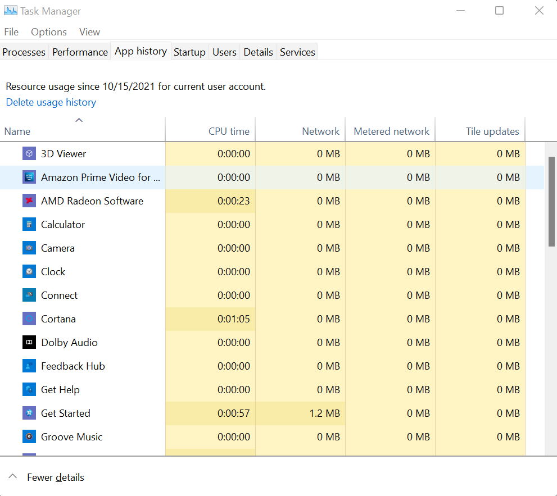Screen dimensions: 557x496
Task: Minimize the Task Manager window
Action: pos(461,11)
